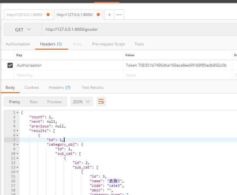Click the new header Value field
237x195 pixels.
point(178,75)
